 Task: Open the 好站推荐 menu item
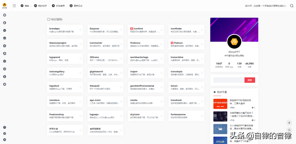58,6
